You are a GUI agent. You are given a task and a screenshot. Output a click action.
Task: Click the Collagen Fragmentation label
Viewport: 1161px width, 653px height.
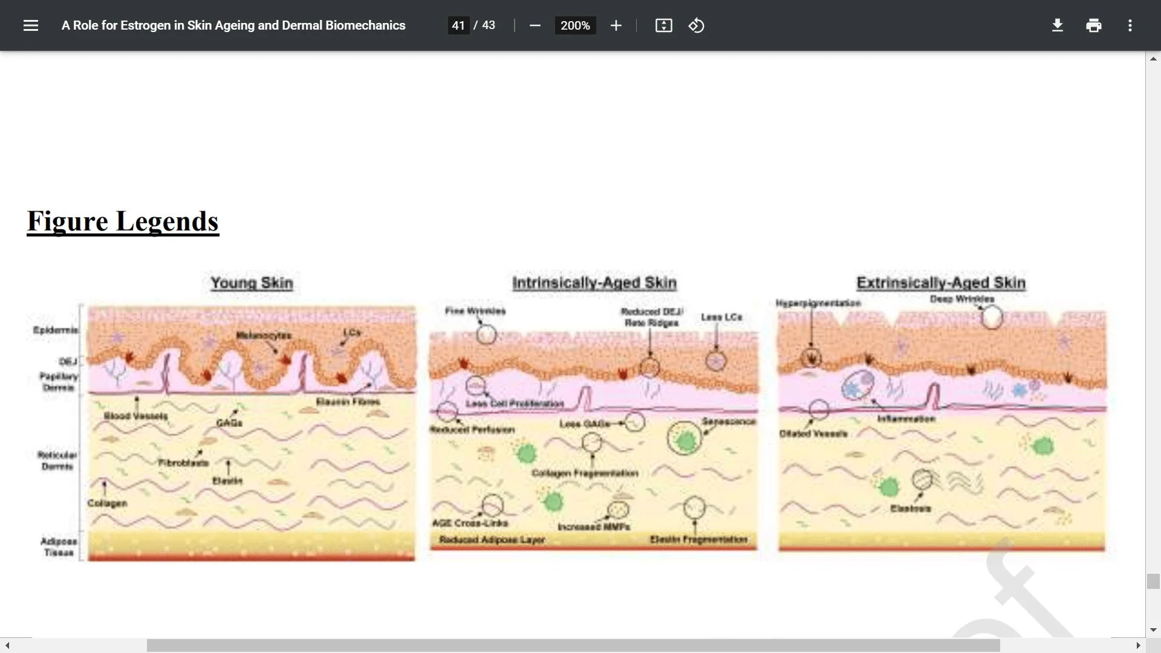click(x=585, y=473)
